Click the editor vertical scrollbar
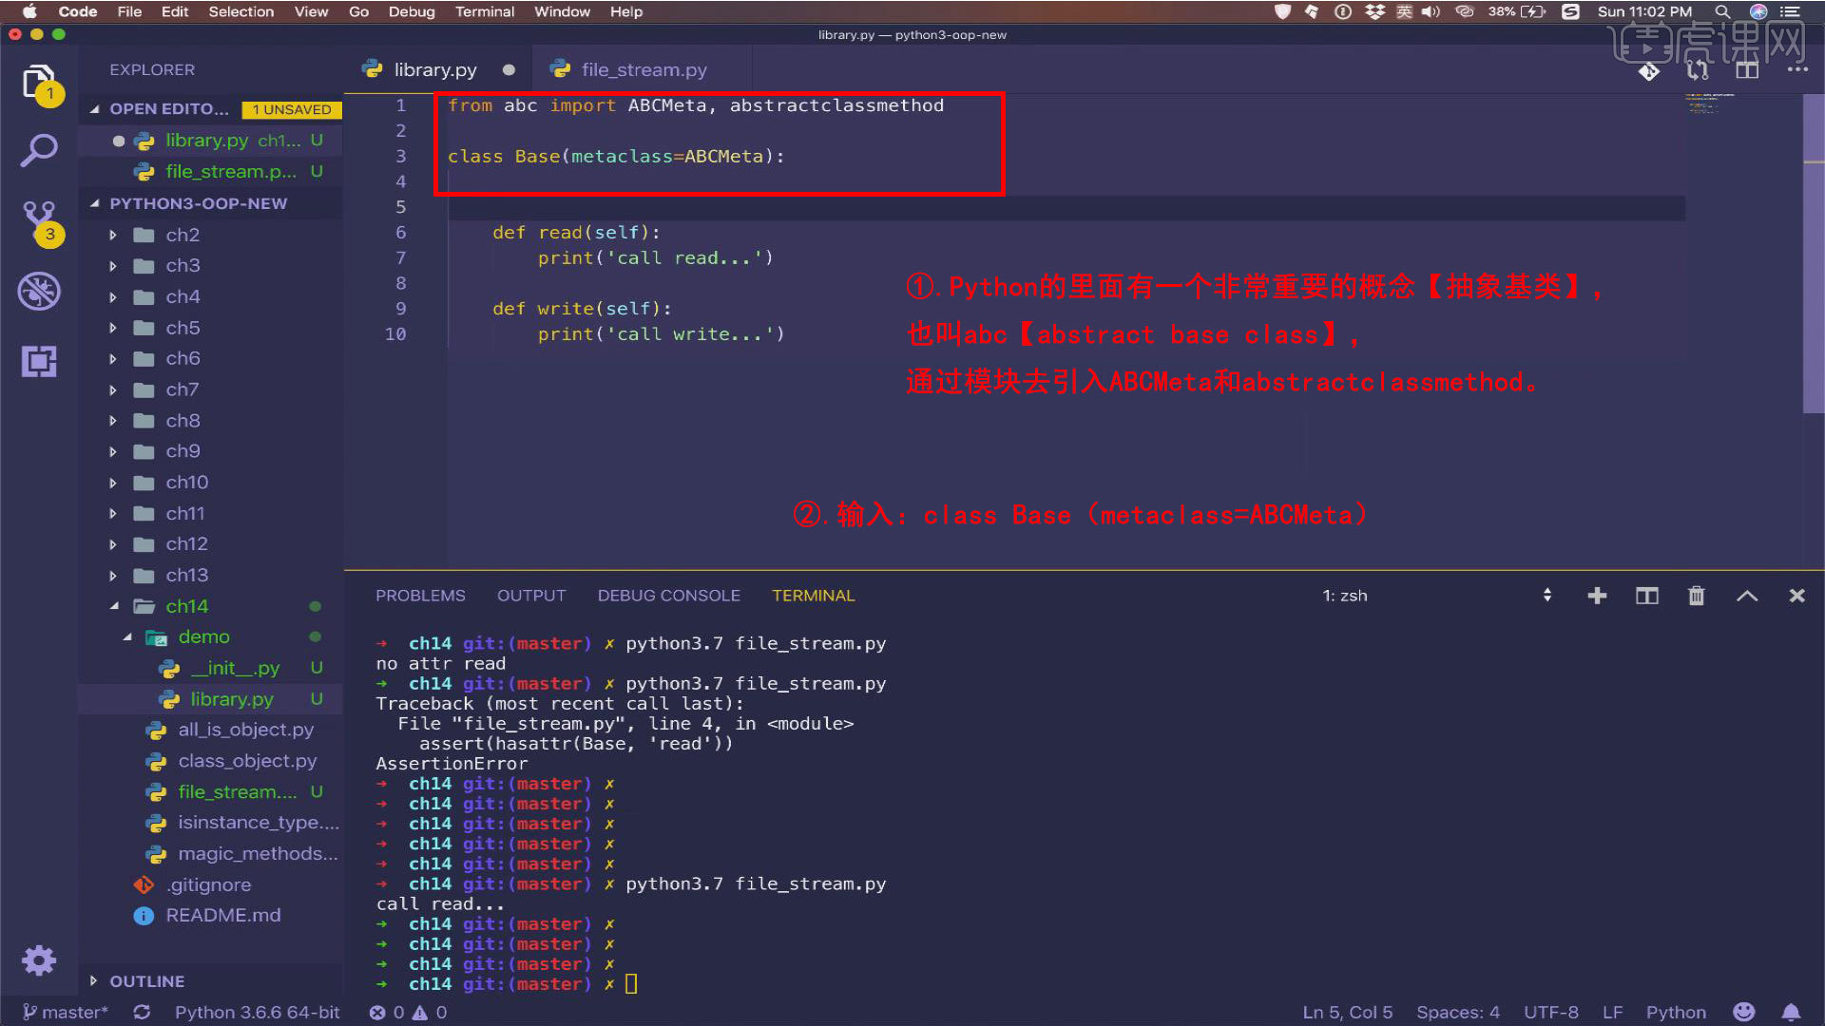 (1813, 254)
